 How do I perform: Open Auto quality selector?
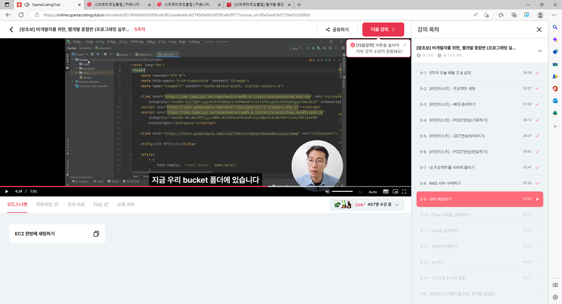coord(373,192)
